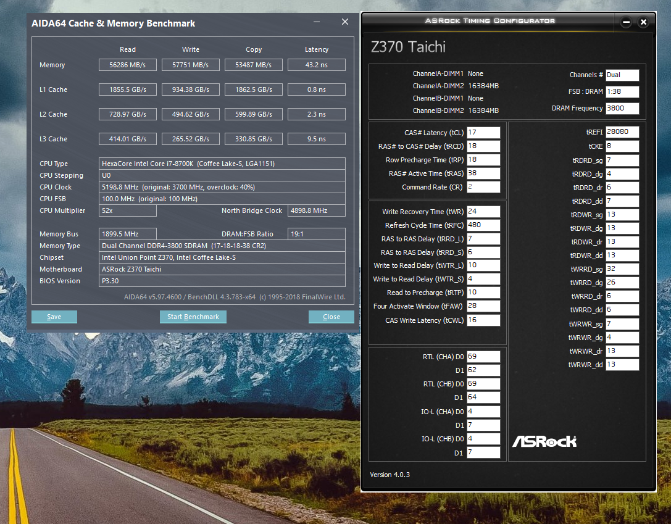Click the tWRRD_sg field 32
671x524 pixels.
[x=622, y=269]
